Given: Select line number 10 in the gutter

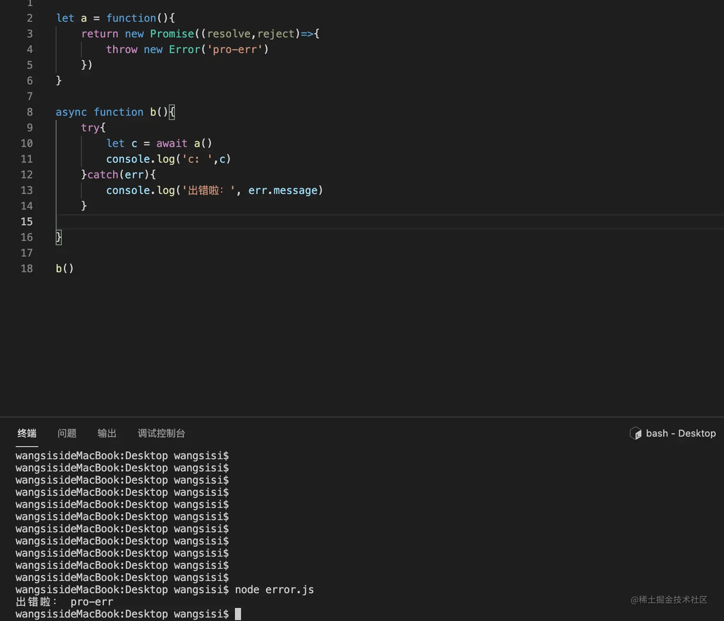Looking at the screenshot, I should click(x=27, y=144).
